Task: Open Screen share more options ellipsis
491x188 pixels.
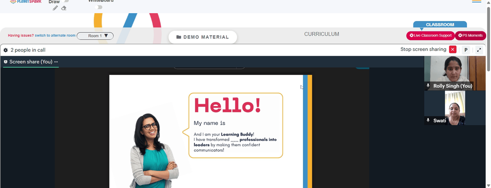Action: click(x=56, y=62)
